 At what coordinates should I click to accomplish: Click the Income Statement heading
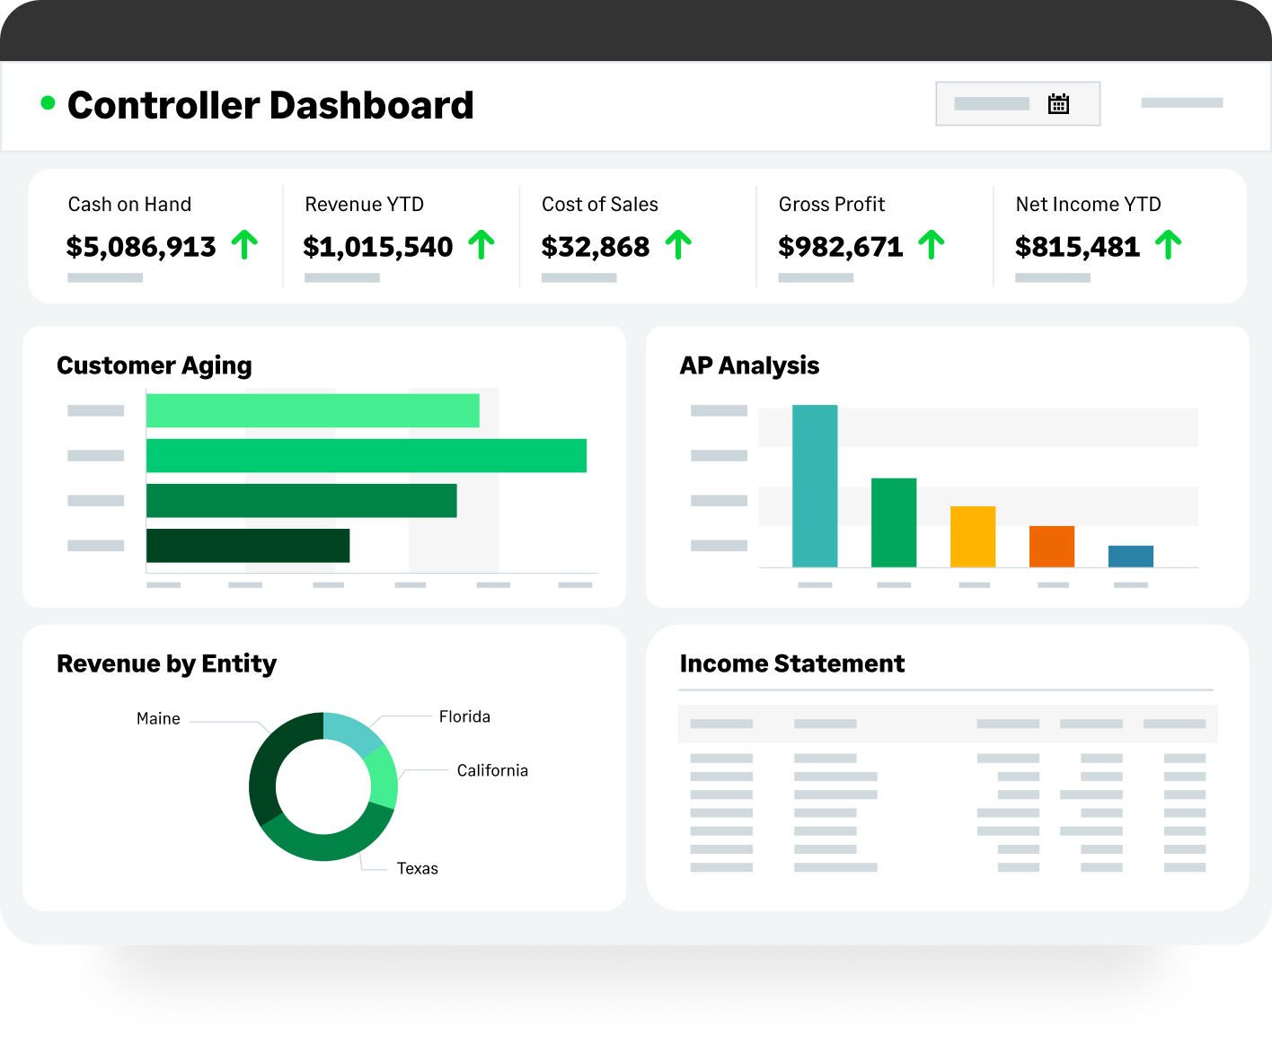click(791, 663)
